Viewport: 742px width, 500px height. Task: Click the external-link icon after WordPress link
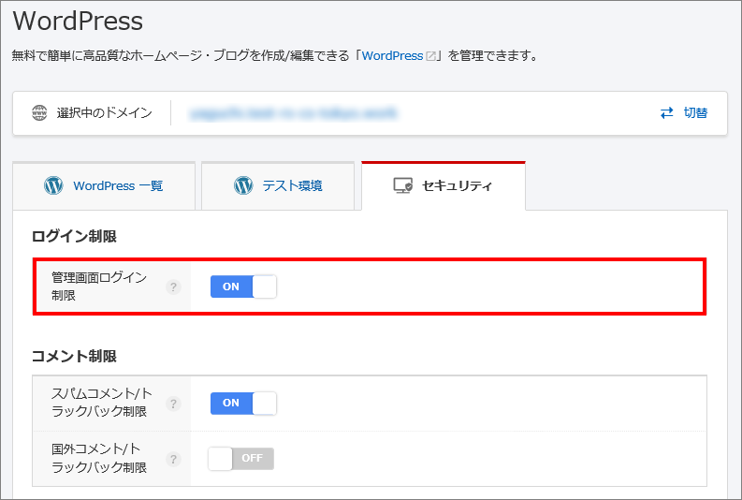pyautogui.click(x=430, y=56)
